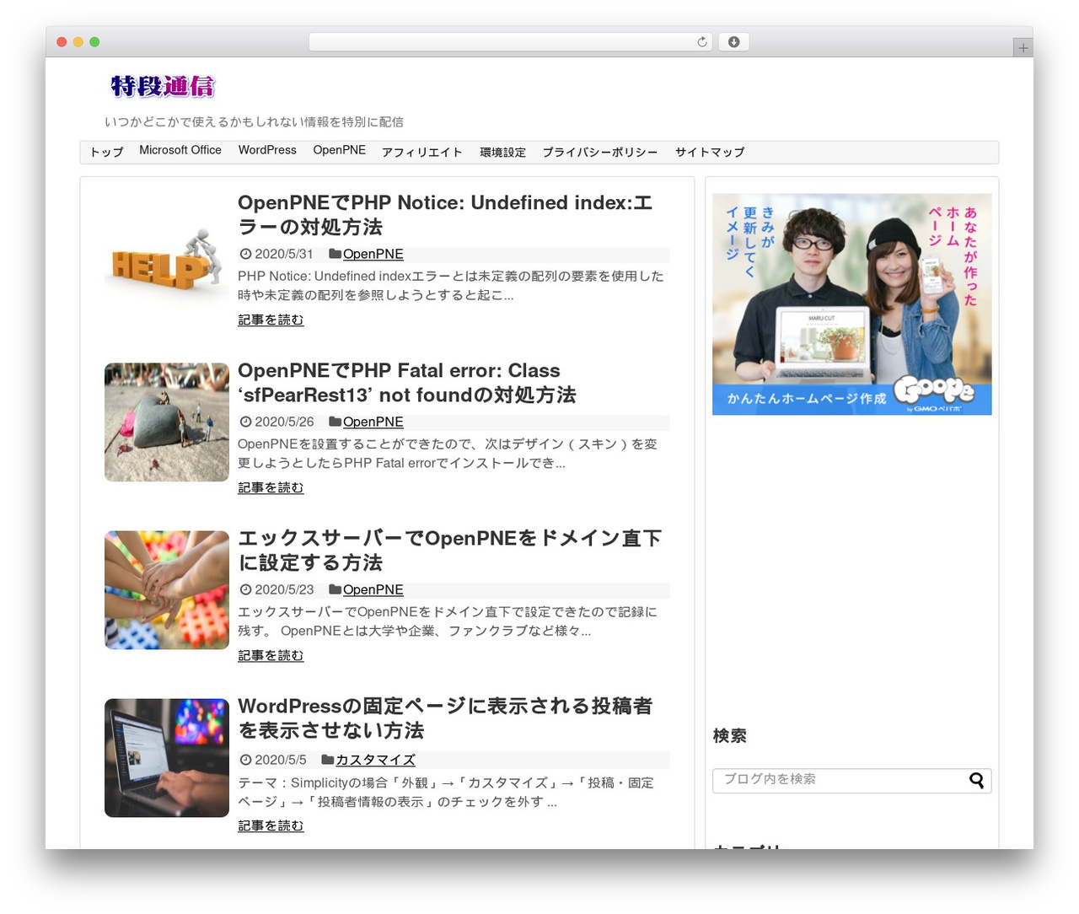1079x914 pixels.
Task: Click the 2020/5/31 post date
Action: click(x=283, y=254)
